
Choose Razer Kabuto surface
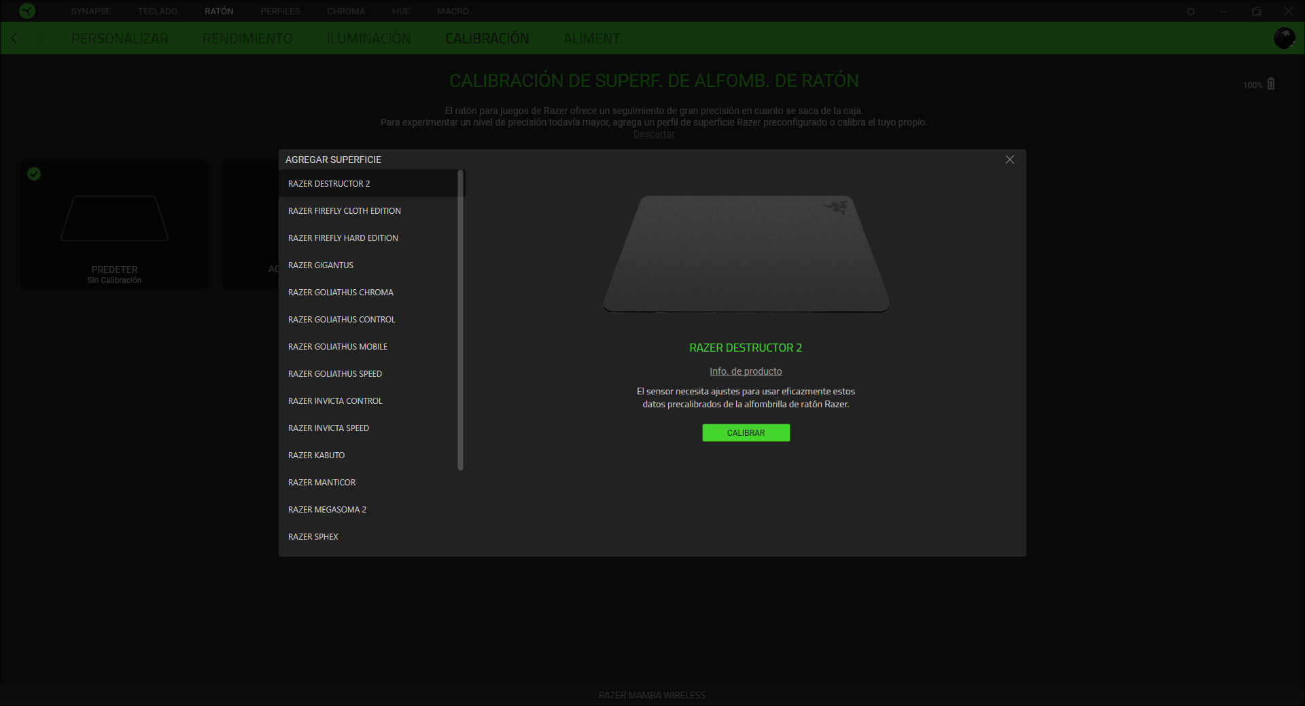(368, 456)
